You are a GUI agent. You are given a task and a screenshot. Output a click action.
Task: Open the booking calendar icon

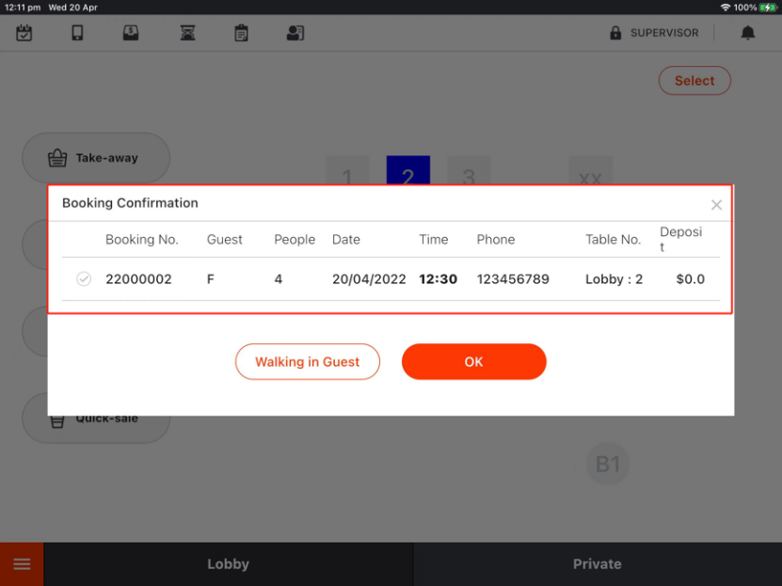(24, 33)
